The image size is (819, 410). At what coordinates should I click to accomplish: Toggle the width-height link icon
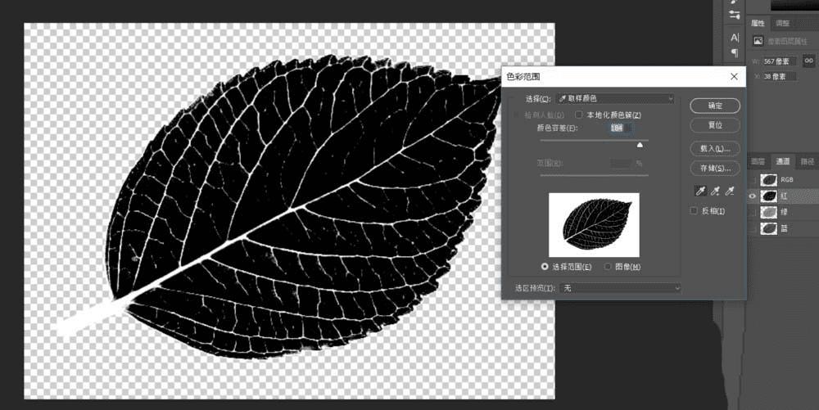pos(808,61)
